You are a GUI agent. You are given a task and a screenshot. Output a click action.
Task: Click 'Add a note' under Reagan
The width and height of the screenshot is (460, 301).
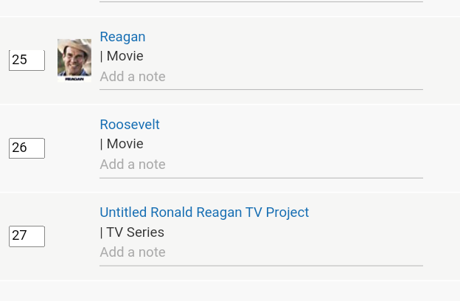click(x=133, y=77)
